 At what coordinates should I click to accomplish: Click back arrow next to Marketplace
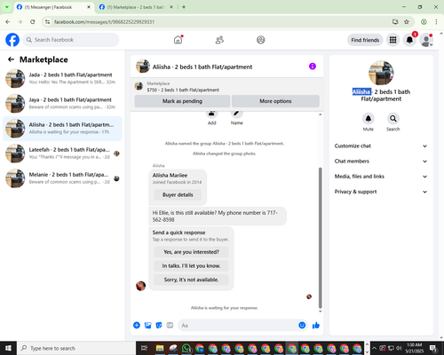11,59
